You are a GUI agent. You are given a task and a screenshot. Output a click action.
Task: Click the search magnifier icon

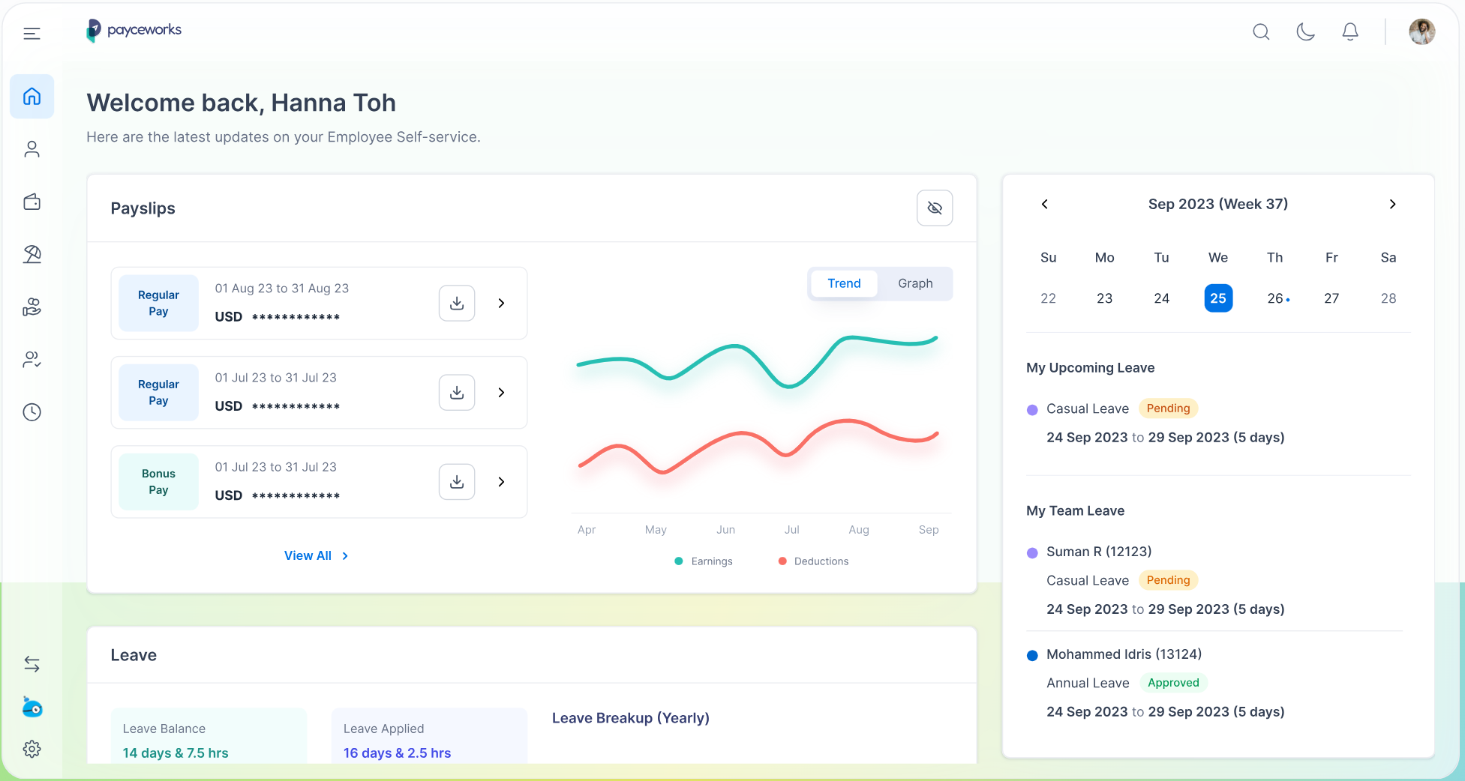click(x=1261, y=31)
